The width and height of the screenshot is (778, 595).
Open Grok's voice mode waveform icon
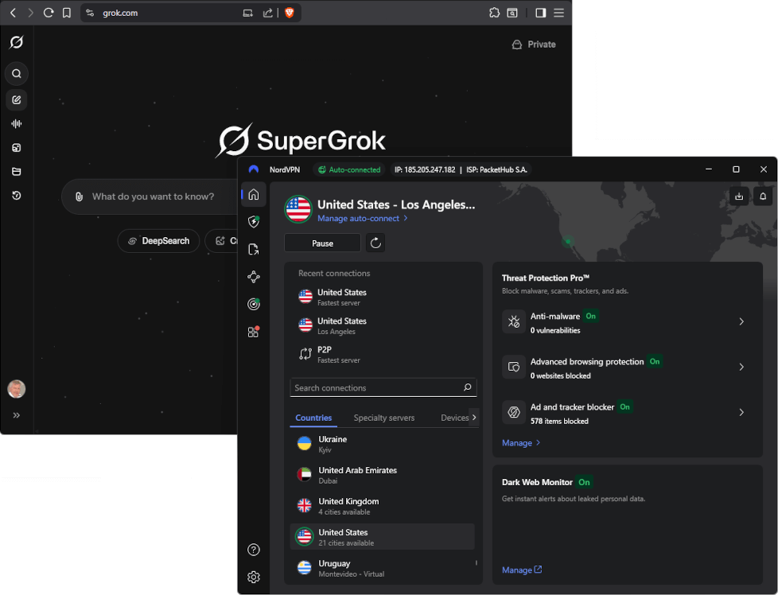[16, 123]
